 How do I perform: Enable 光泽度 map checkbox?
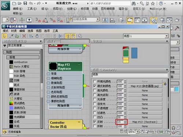pyautogui.click(x=94, y=99)
